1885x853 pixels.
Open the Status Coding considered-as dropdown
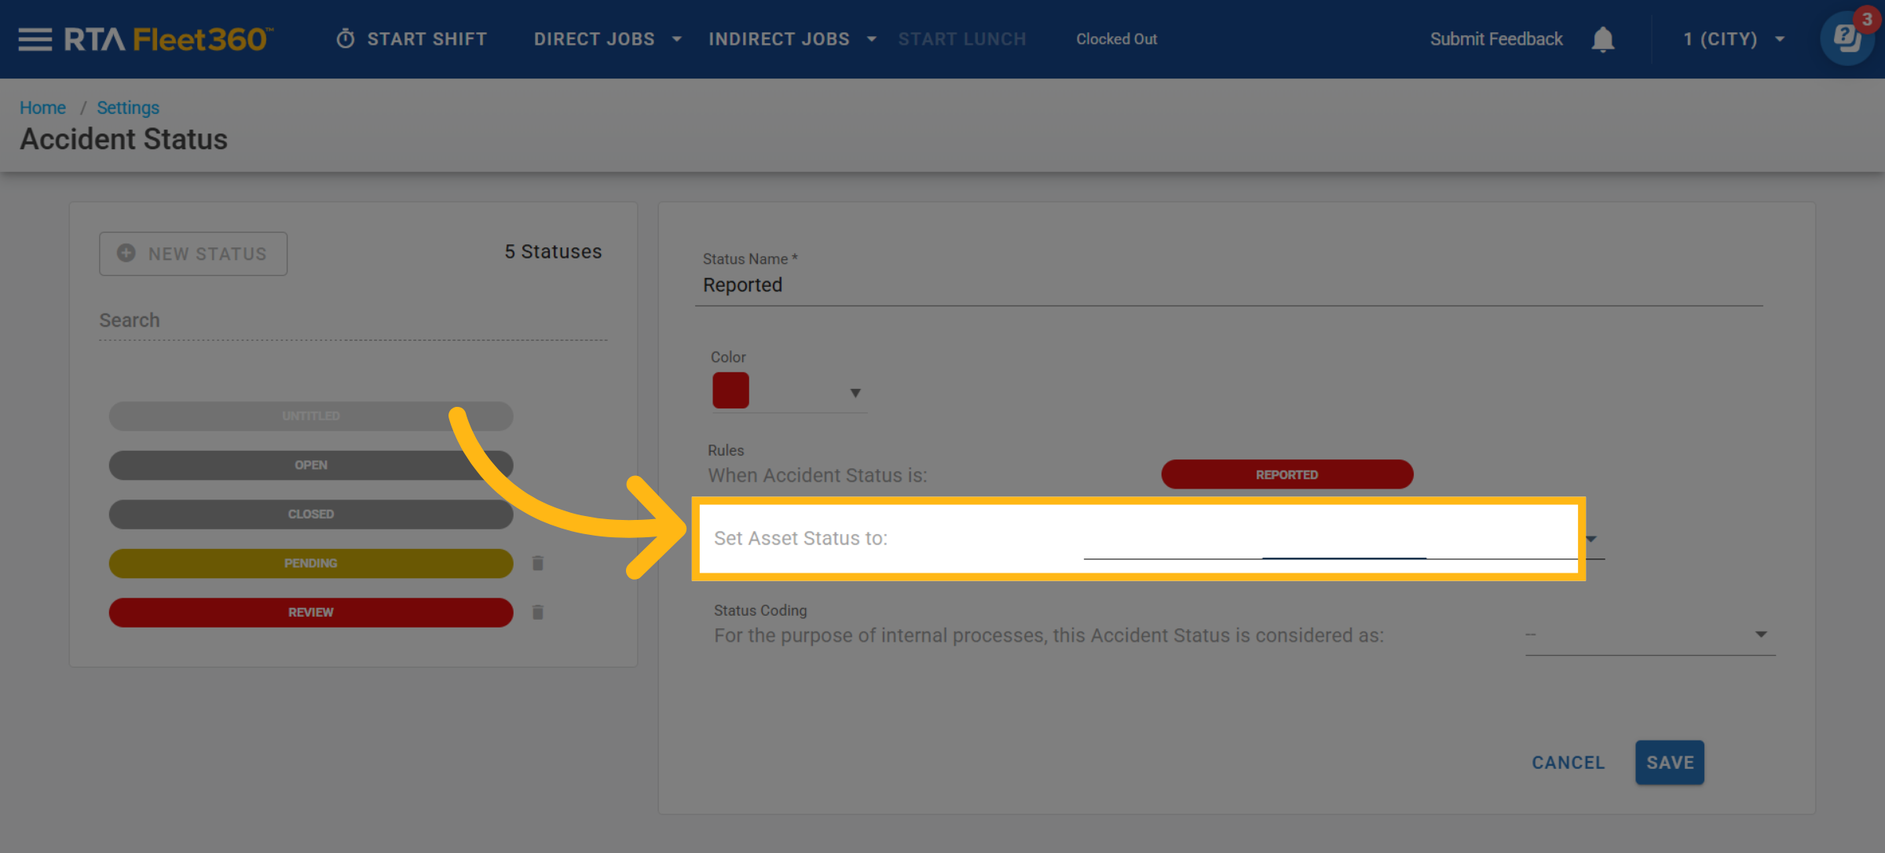(x=1649, y=635)
